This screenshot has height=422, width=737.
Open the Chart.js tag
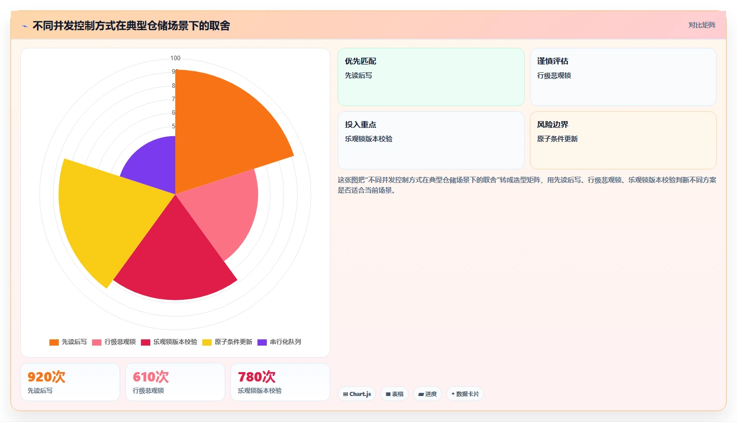357,394
